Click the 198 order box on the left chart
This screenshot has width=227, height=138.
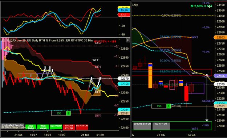click(59, 113)
